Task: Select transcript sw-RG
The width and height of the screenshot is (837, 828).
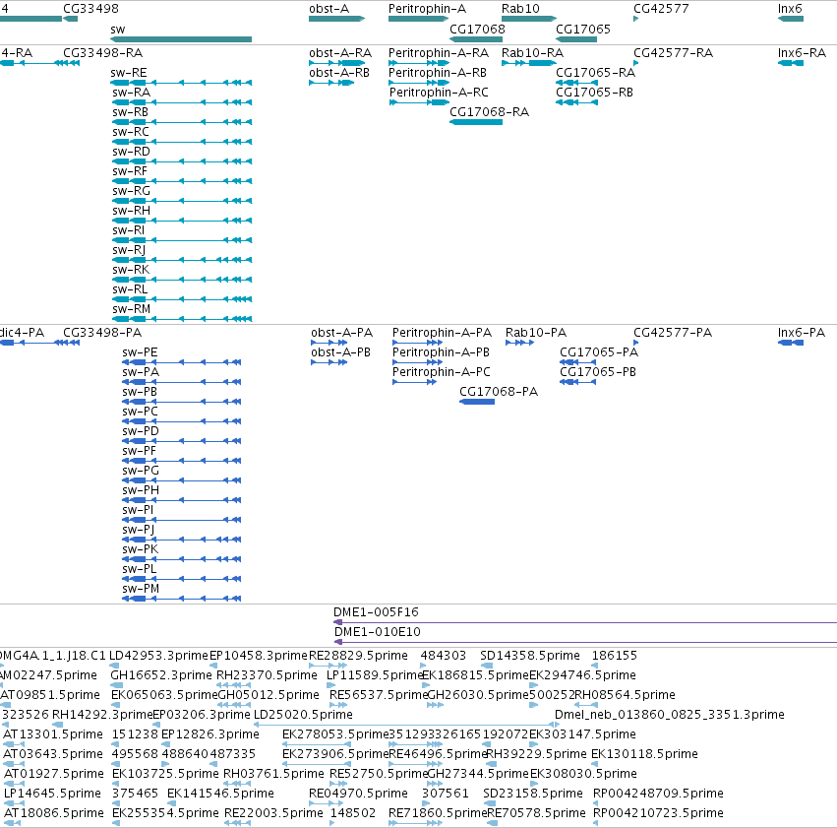Action: click(x=182, y=201)
